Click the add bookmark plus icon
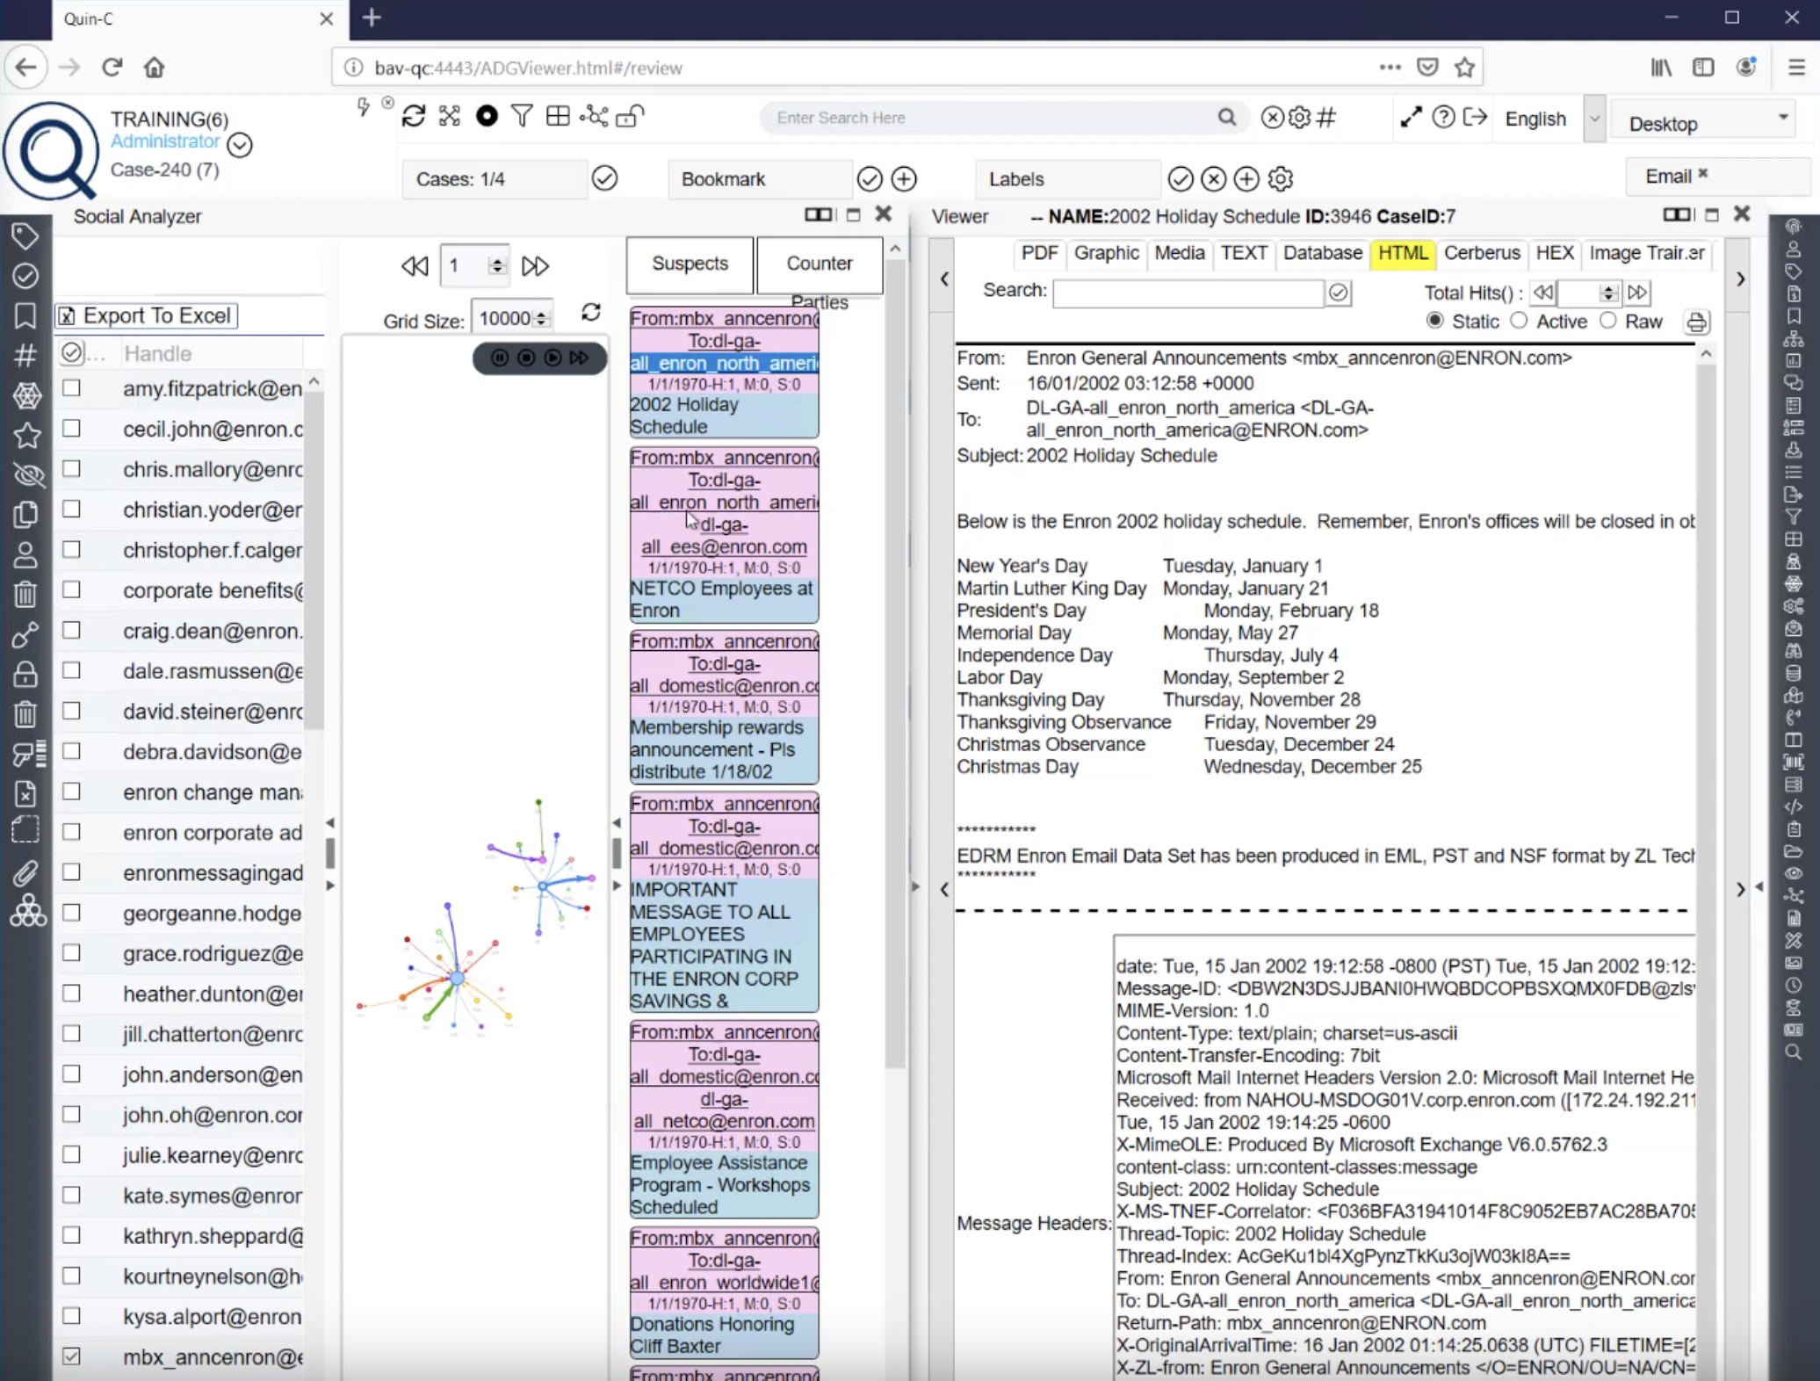The height and width of the screenshot is (1381, 1820). pos(904,179)
